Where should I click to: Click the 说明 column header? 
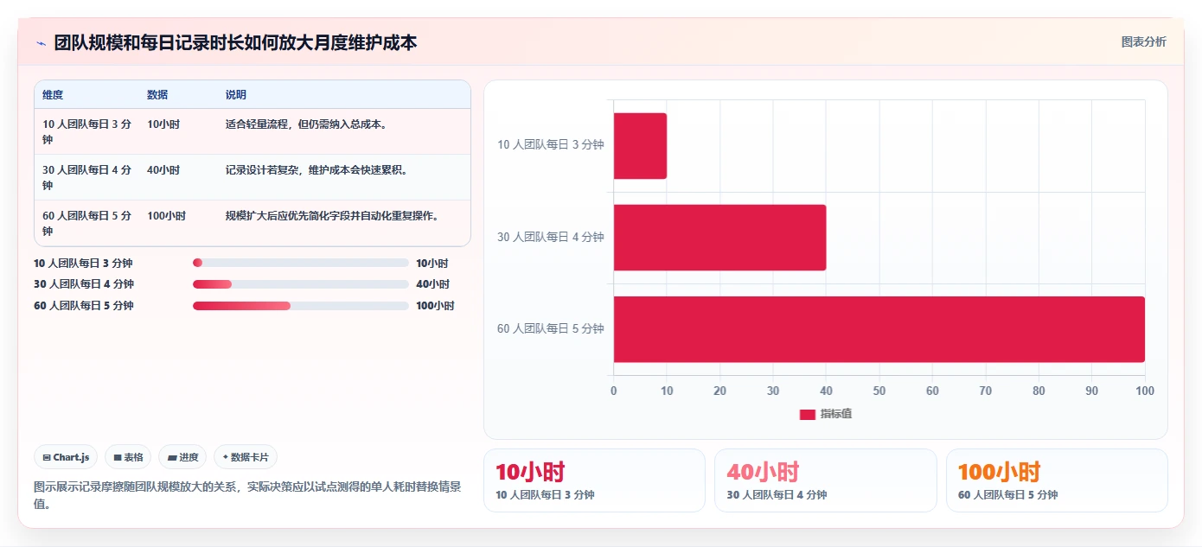(236, 95)
